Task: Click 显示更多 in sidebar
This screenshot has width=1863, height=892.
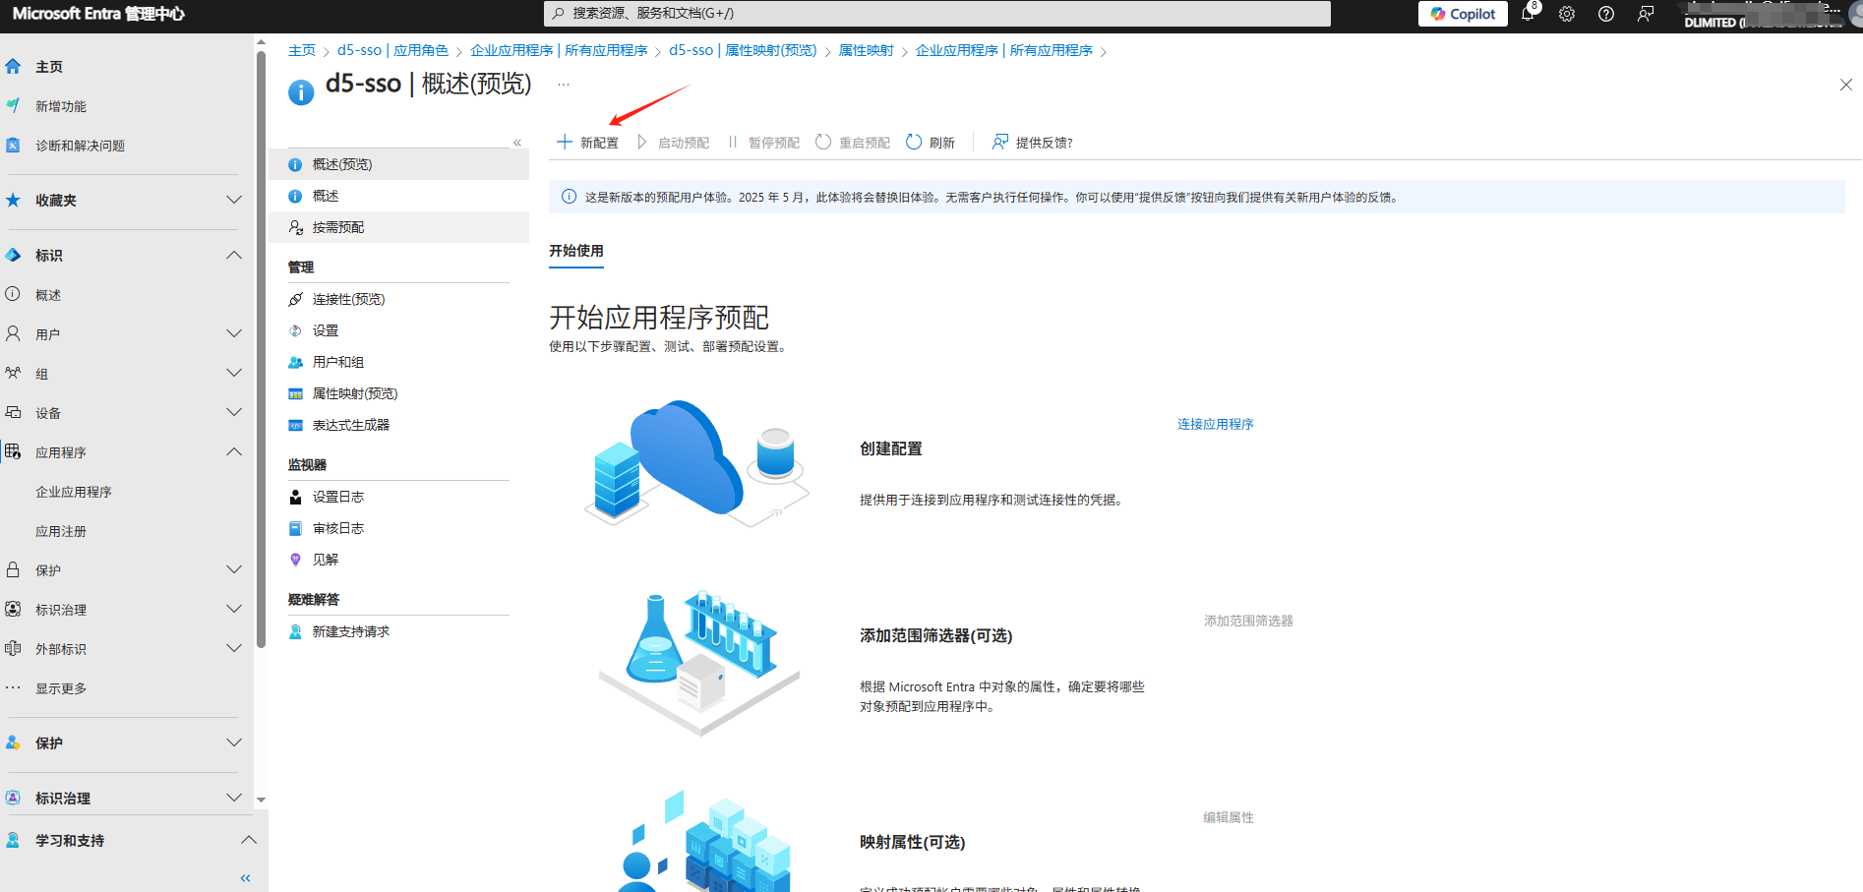Action: pyautogui.click(x=61, y=688)
